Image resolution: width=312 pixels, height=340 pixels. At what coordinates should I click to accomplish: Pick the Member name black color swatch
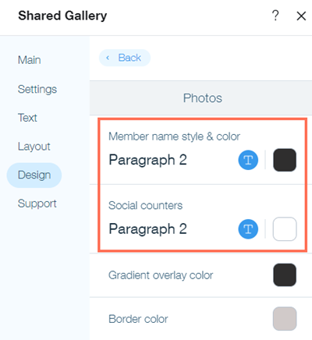click(x=285, y=160)
